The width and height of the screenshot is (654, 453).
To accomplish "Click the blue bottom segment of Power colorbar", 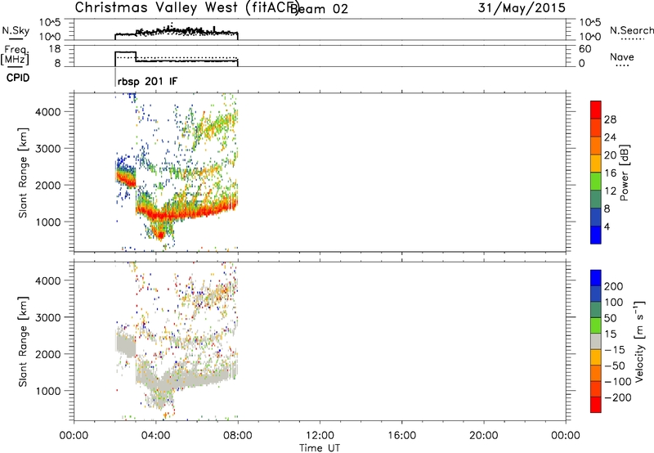I will click(x=596, y=235).
